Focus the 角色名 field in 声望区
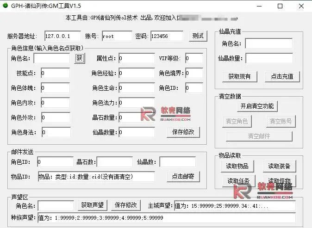Image resolution: width=312 pixels, height=228 pixels. point(56,205)
